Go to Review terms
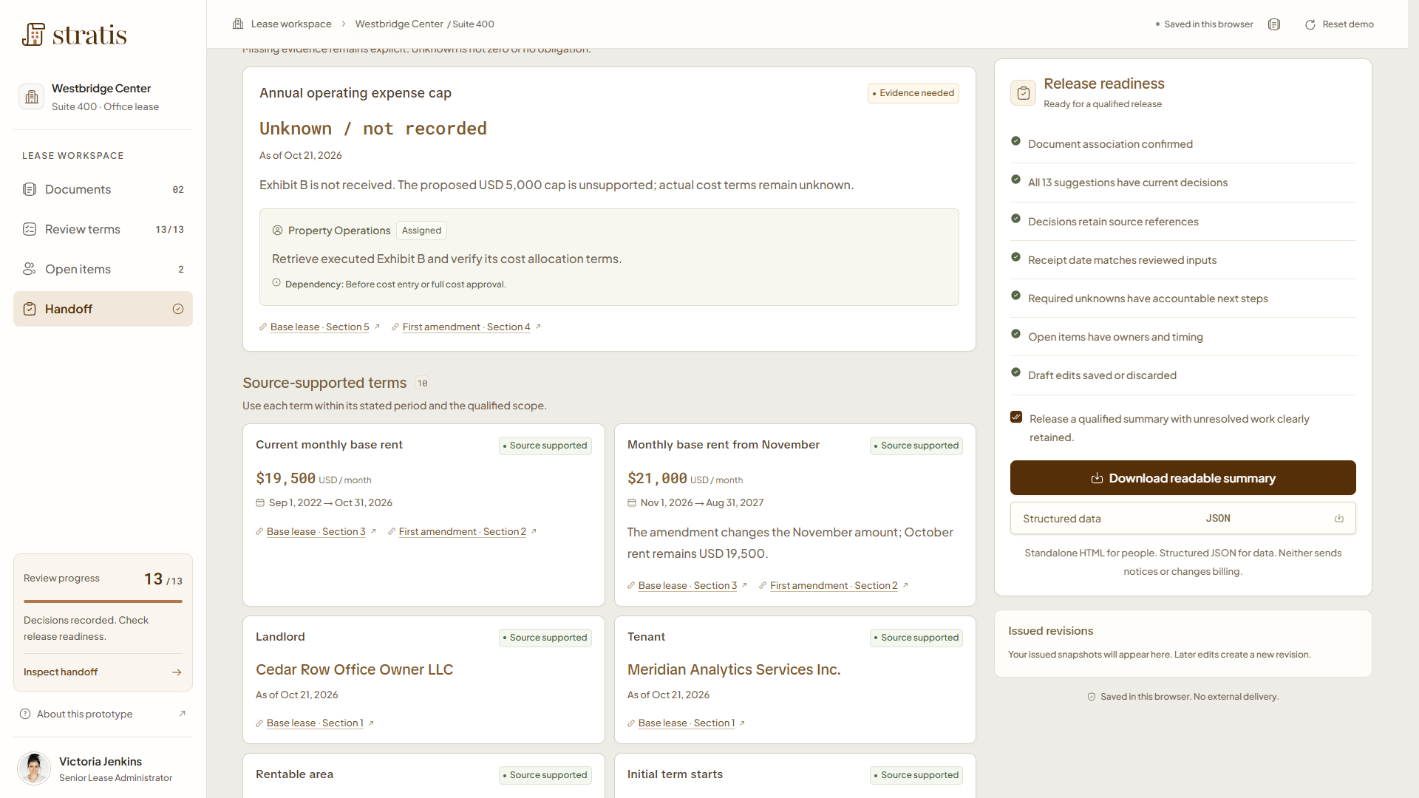Image resolution: width=1419 pixels, height=798 pixels. (103, 229)
